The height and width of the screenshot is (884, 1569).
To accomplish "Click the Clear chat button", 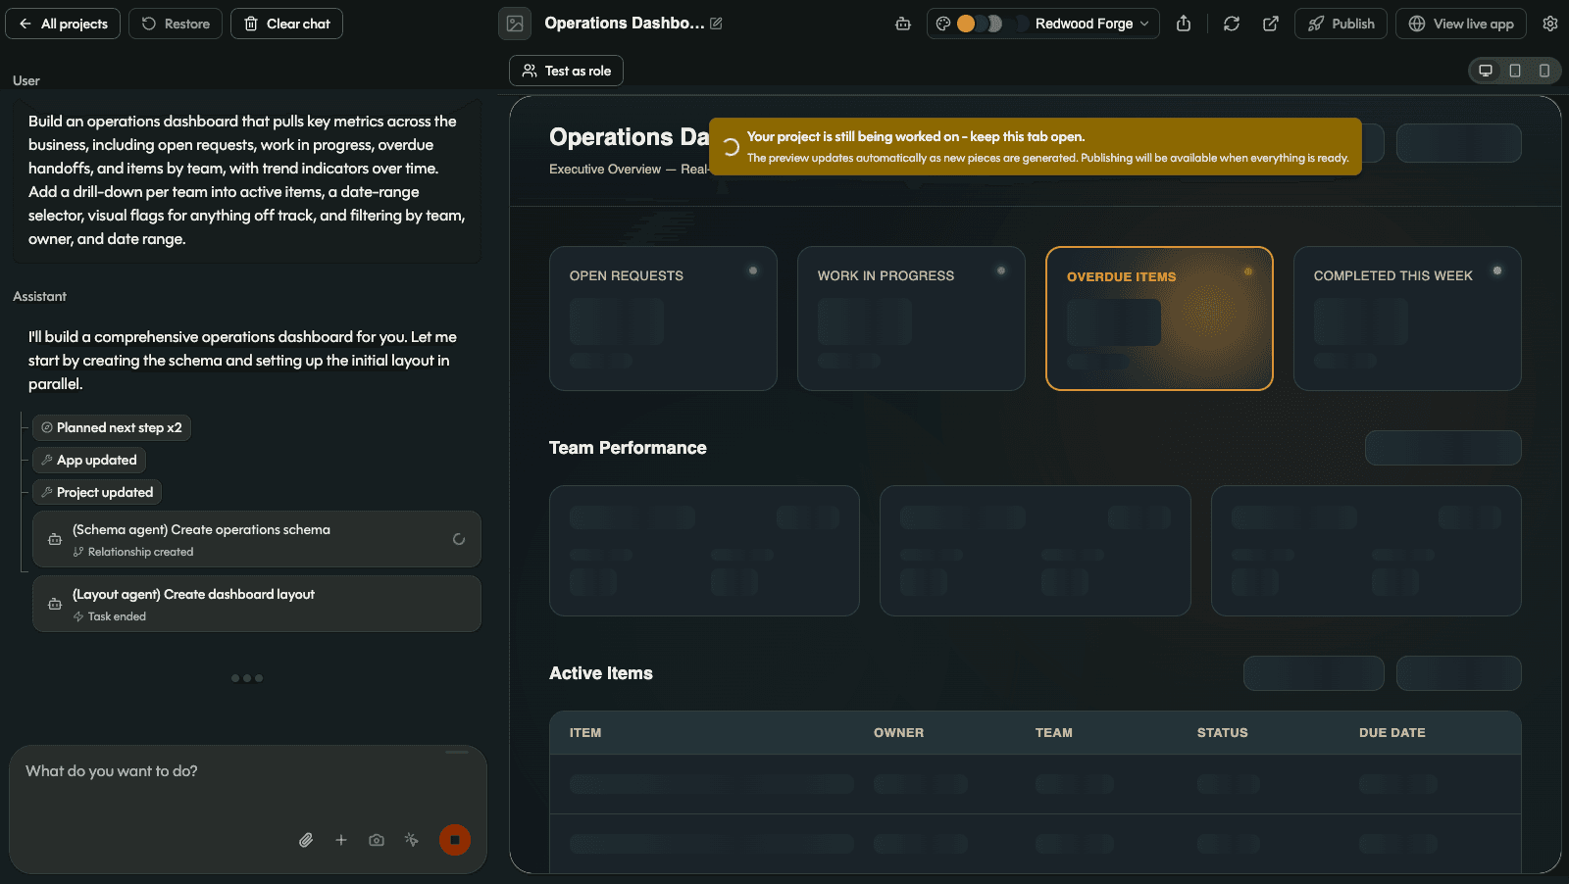I will tap(286, 24).
